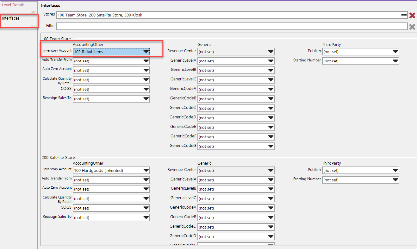The height and width of the screenshot is (249, 417).
Task: Open 100 Team Store GenericCodeD dropdown
Action: (236, 118)
